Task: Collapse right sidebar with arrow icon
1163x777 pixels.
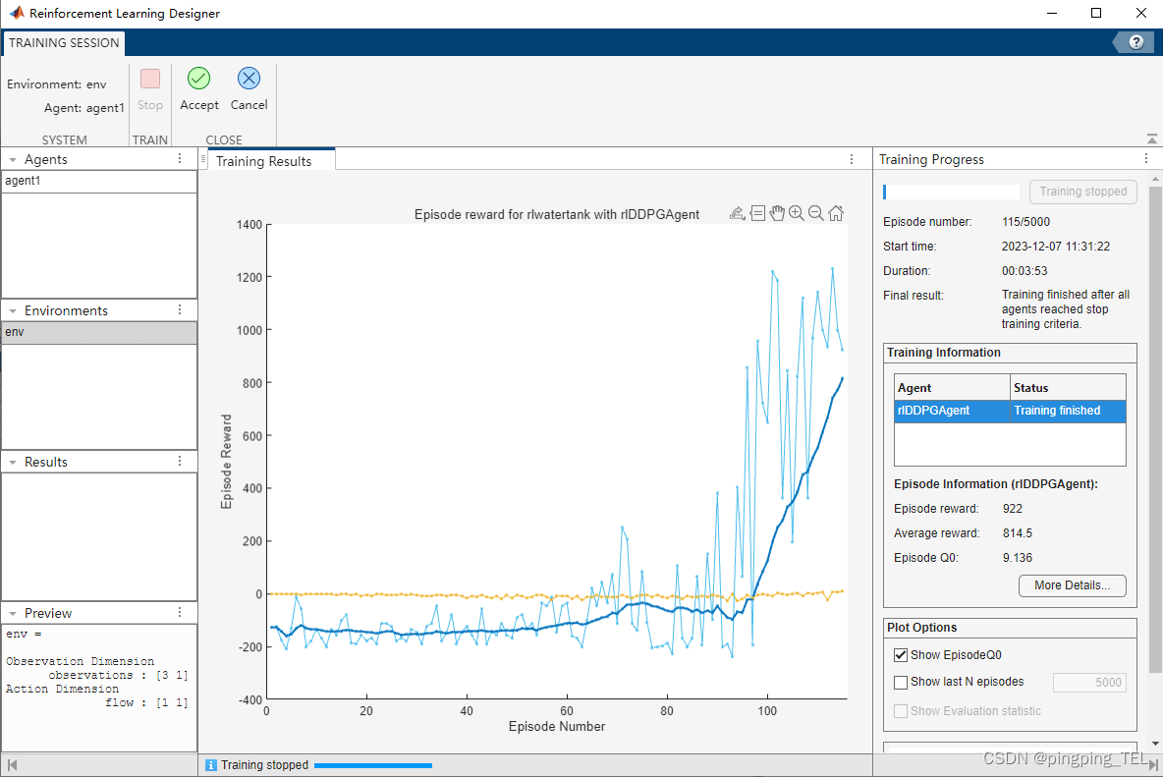Action: [x=1152, y=765]
